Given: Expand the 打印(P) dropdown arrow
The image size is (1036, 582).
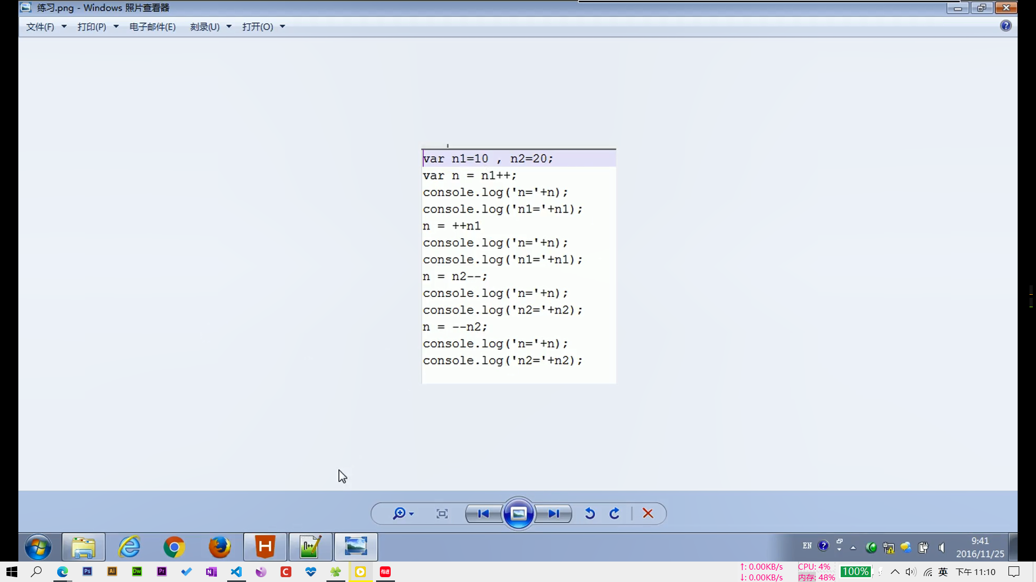Looking at the screenshot, I should pyautogui.click(x=116, y=26).
